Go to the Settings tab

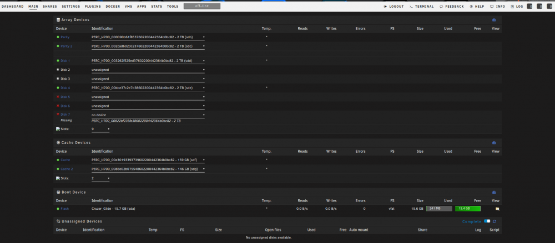point(71,6)
